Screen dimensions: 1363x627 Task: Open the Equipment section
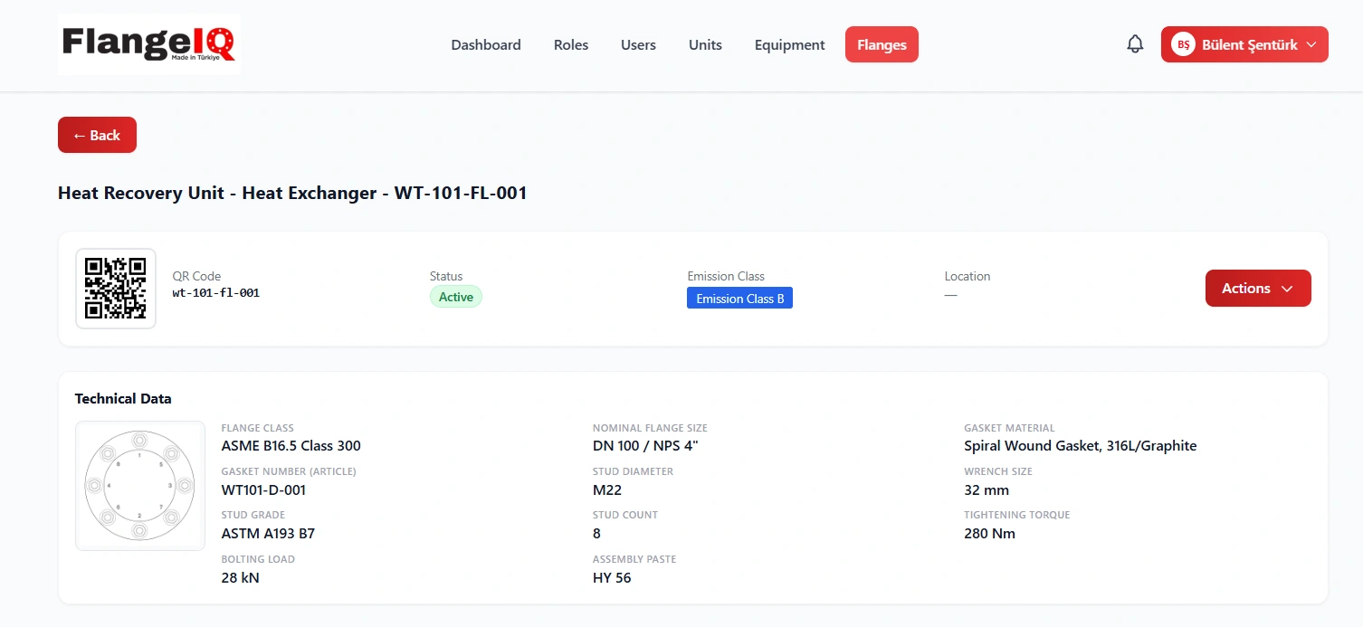tap(789, 44)
